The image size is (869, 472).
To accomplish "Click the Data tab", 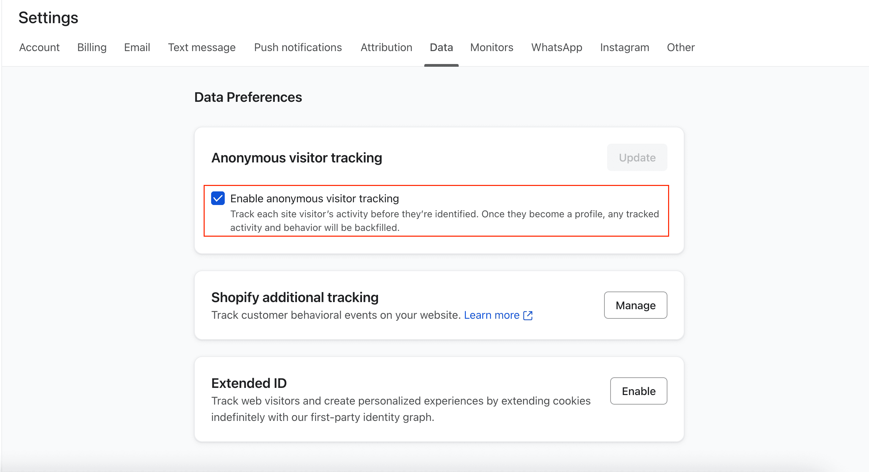I will point(441,47).
